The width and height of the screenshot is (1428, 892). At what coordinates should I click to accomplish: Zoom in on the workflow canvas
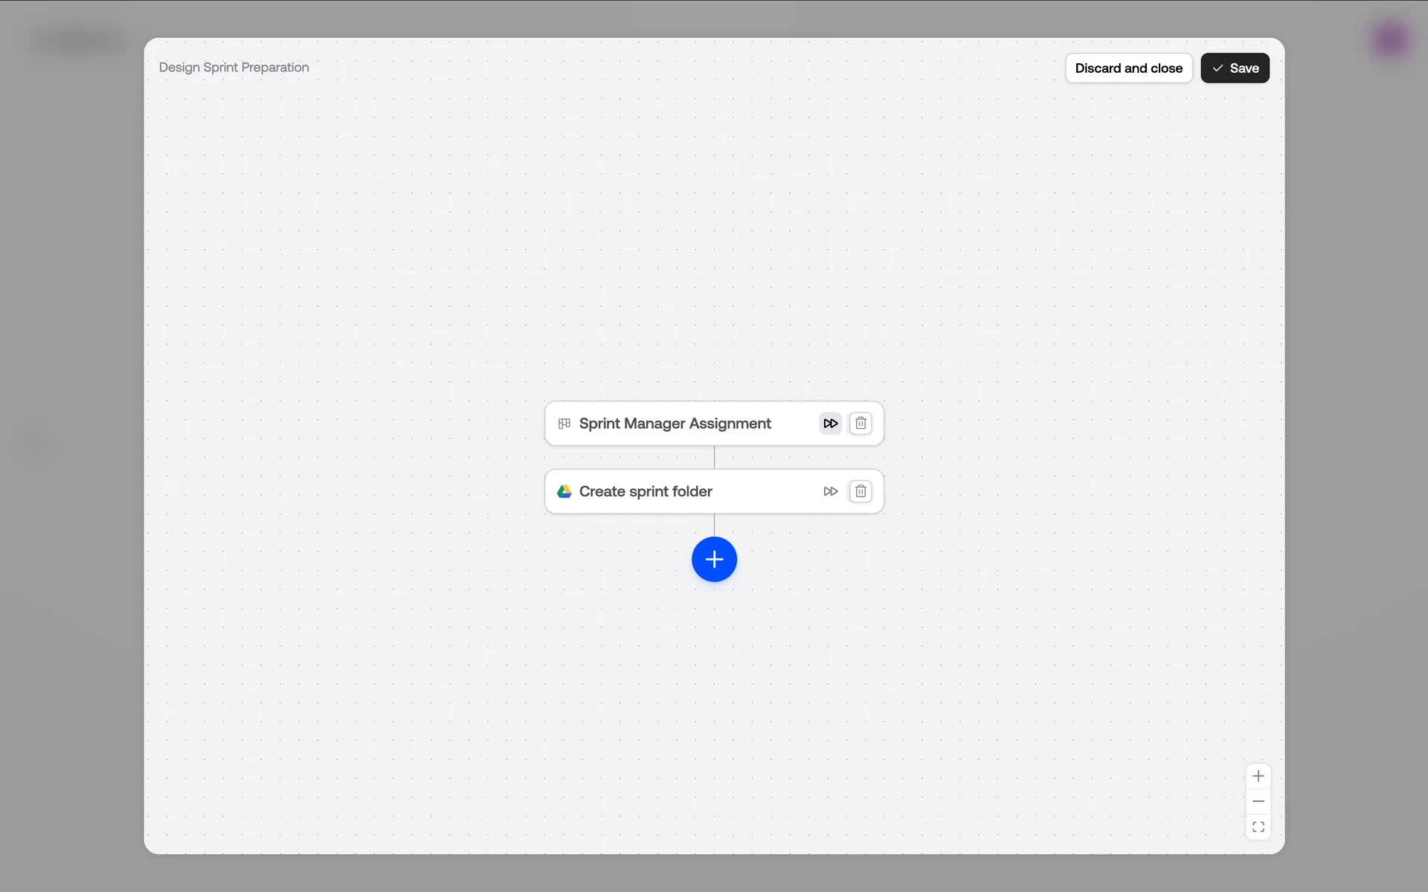coord(1258,776)
